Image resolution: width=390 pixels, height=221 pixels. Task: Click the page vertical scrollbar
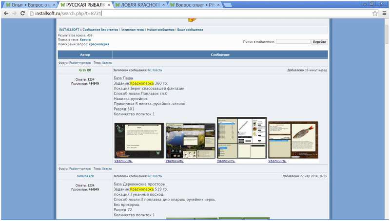coord(387,119)
